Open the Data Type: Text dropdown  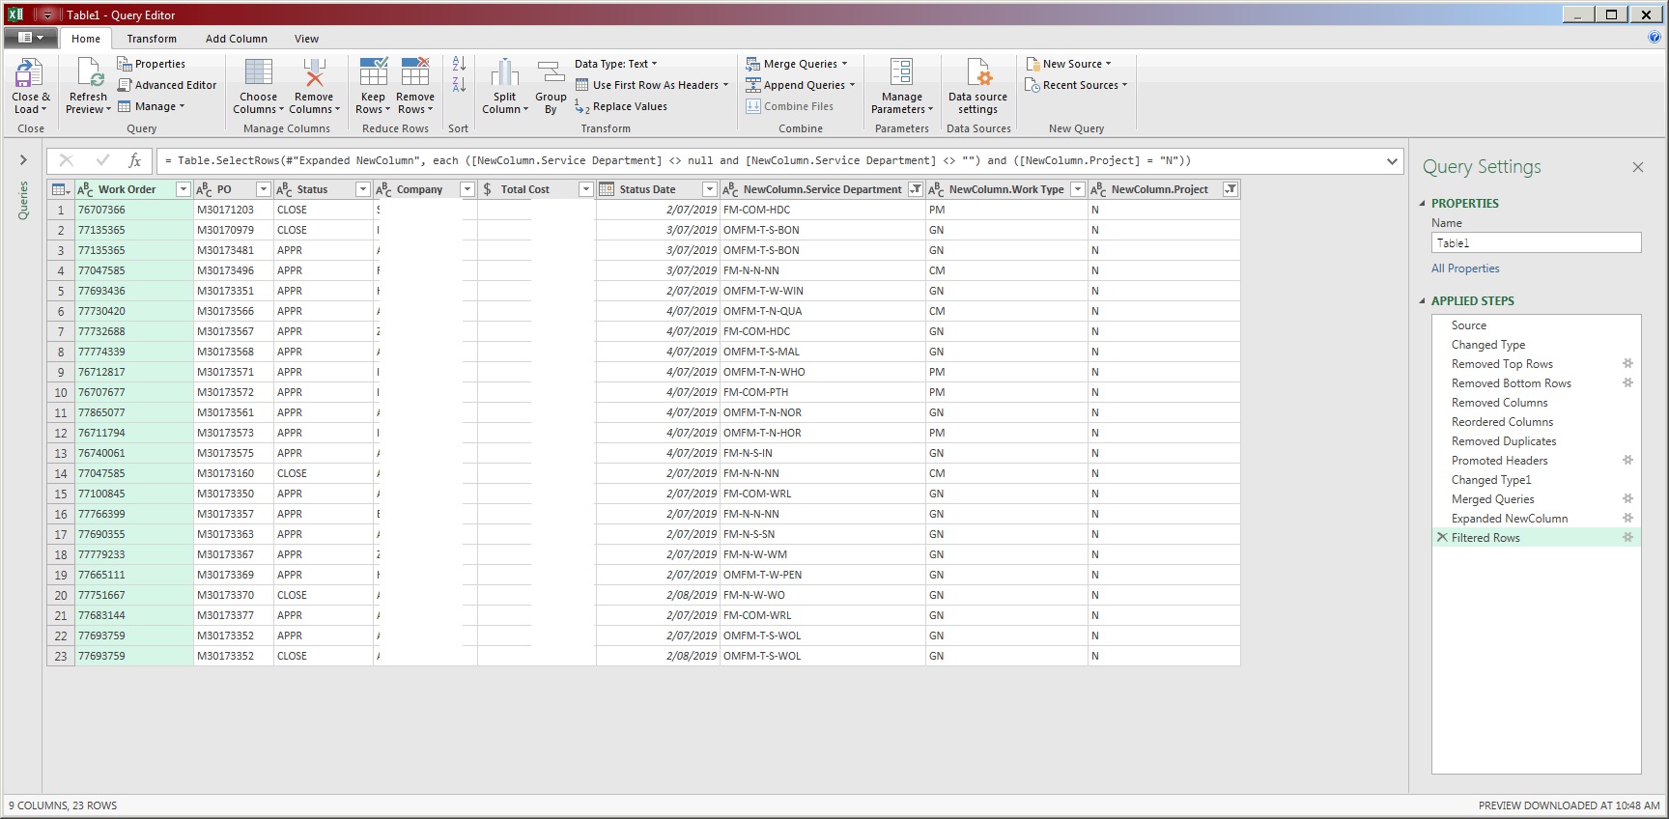click(x=615, y=64)
